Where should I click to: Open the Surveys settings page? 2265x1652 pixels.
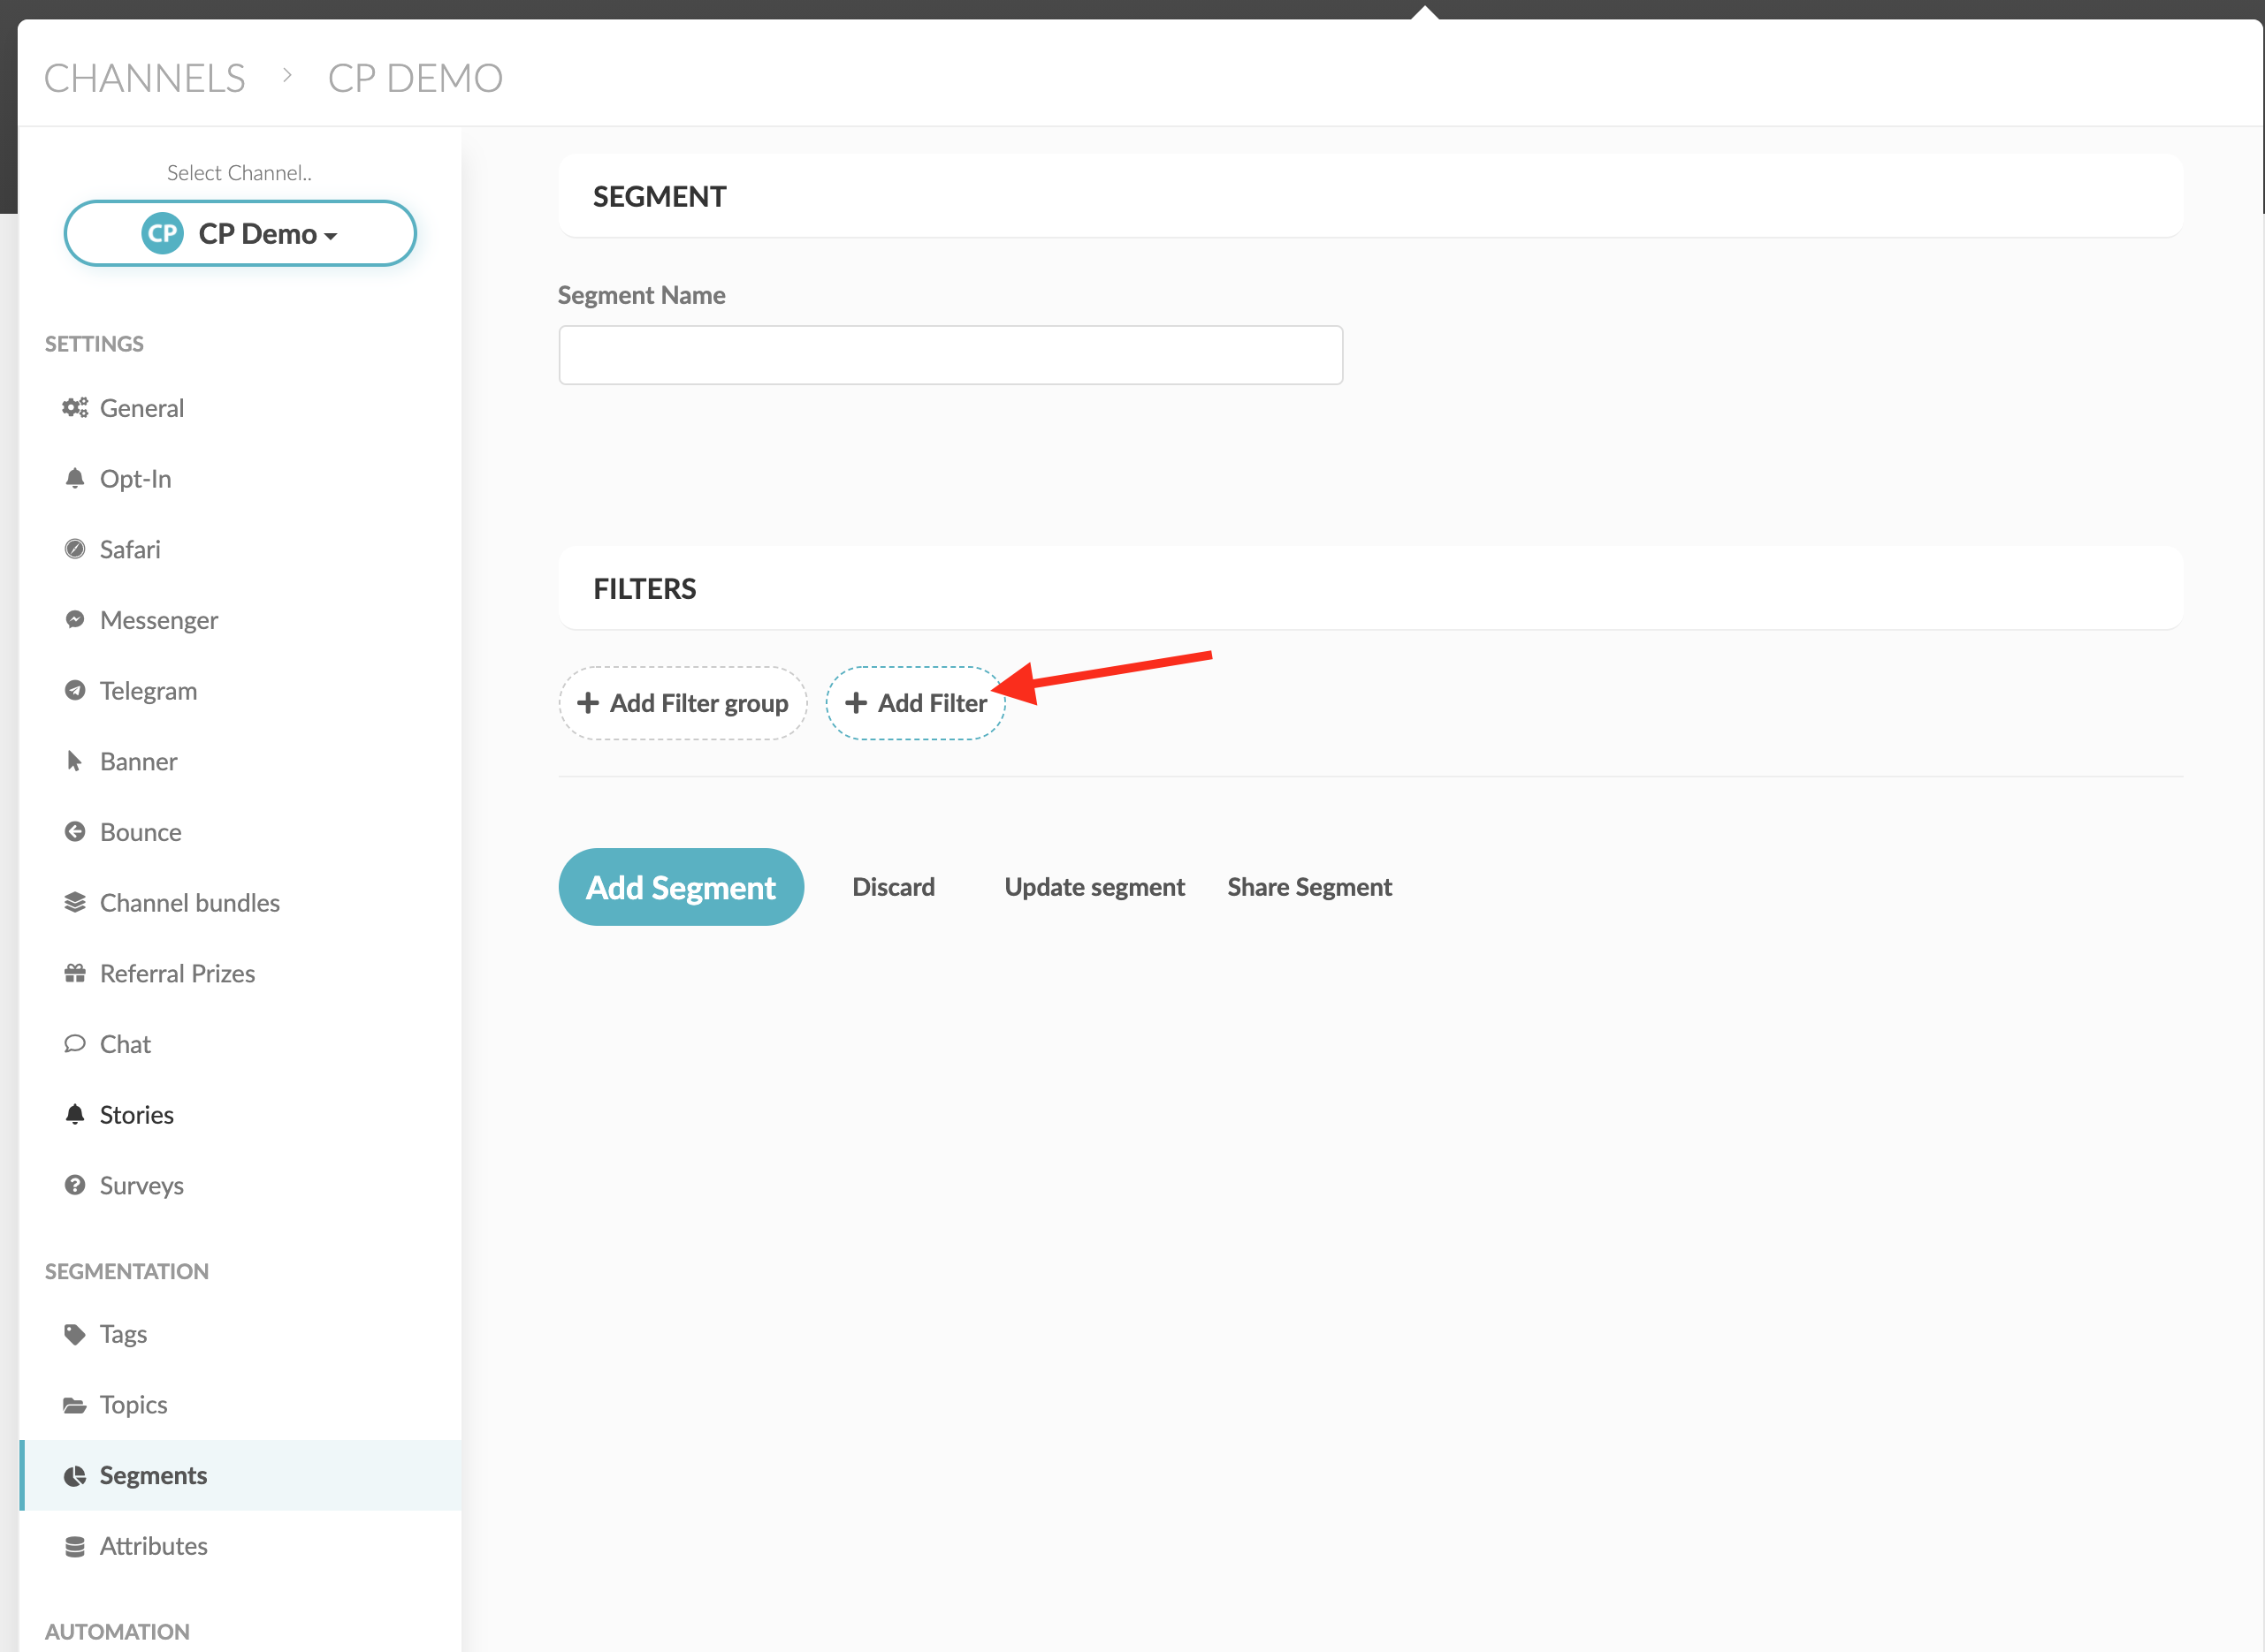click(x=141, y=1185)
